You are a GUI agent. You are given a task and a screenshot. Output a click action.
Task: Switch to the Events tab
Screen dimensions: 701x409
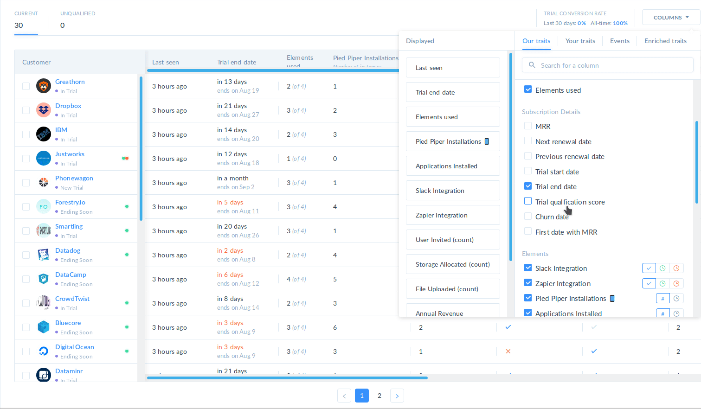(x=620, y=41)
